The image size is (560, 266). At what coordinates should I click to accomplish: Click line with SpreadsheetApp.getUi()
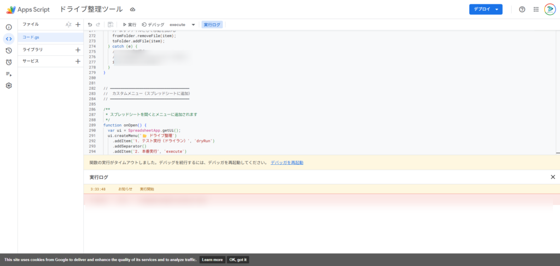[144, 130]
